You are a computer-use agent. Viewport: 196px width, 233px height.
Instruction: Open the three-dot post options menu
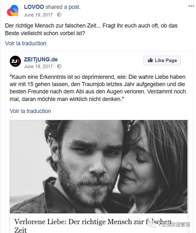(191, 6)
